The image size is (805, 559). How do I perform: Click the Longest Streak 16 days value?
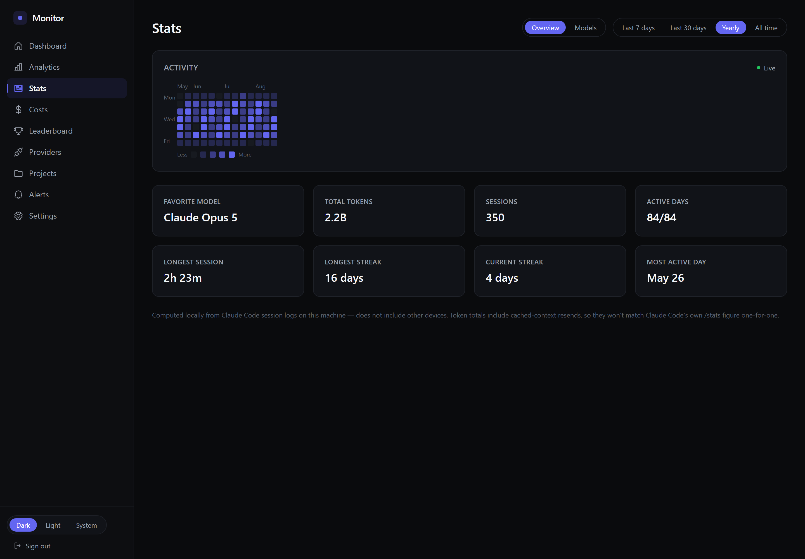pyautogui.click(x=344, y=278)
